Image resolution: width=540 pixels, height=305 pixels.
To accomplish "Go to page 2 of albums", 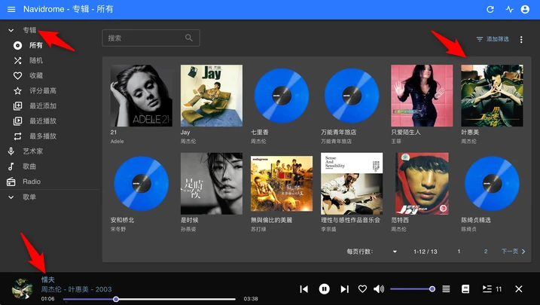I will pos(486,252).
